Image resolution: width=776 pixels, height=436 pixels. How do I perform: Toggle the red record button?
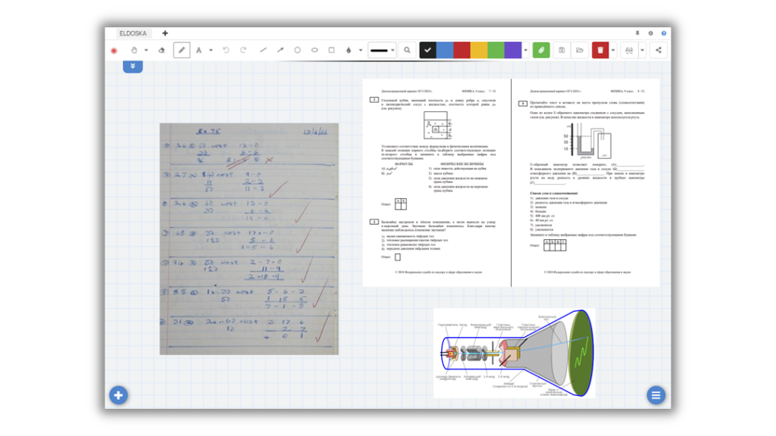click(114, 51)
